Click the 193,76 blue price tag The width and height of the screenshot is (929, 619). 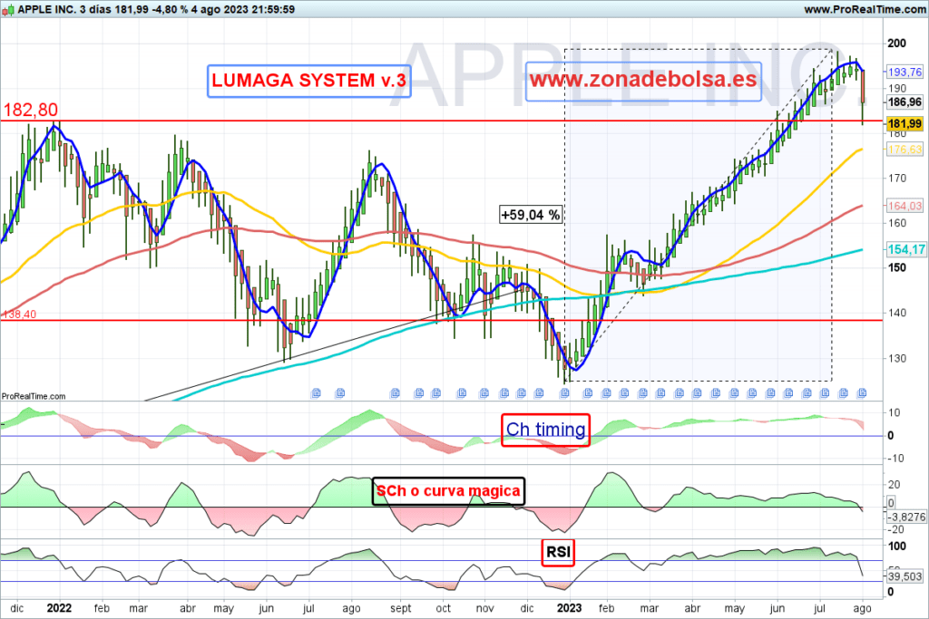(905, 73)
